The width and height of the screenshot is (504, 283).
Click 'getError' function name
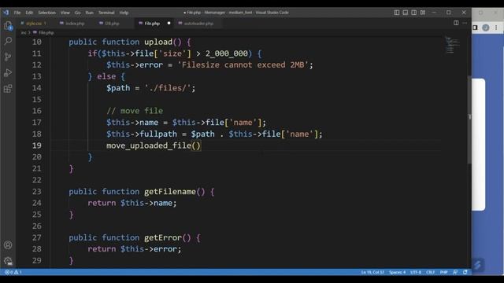click(x=163, y=237)
